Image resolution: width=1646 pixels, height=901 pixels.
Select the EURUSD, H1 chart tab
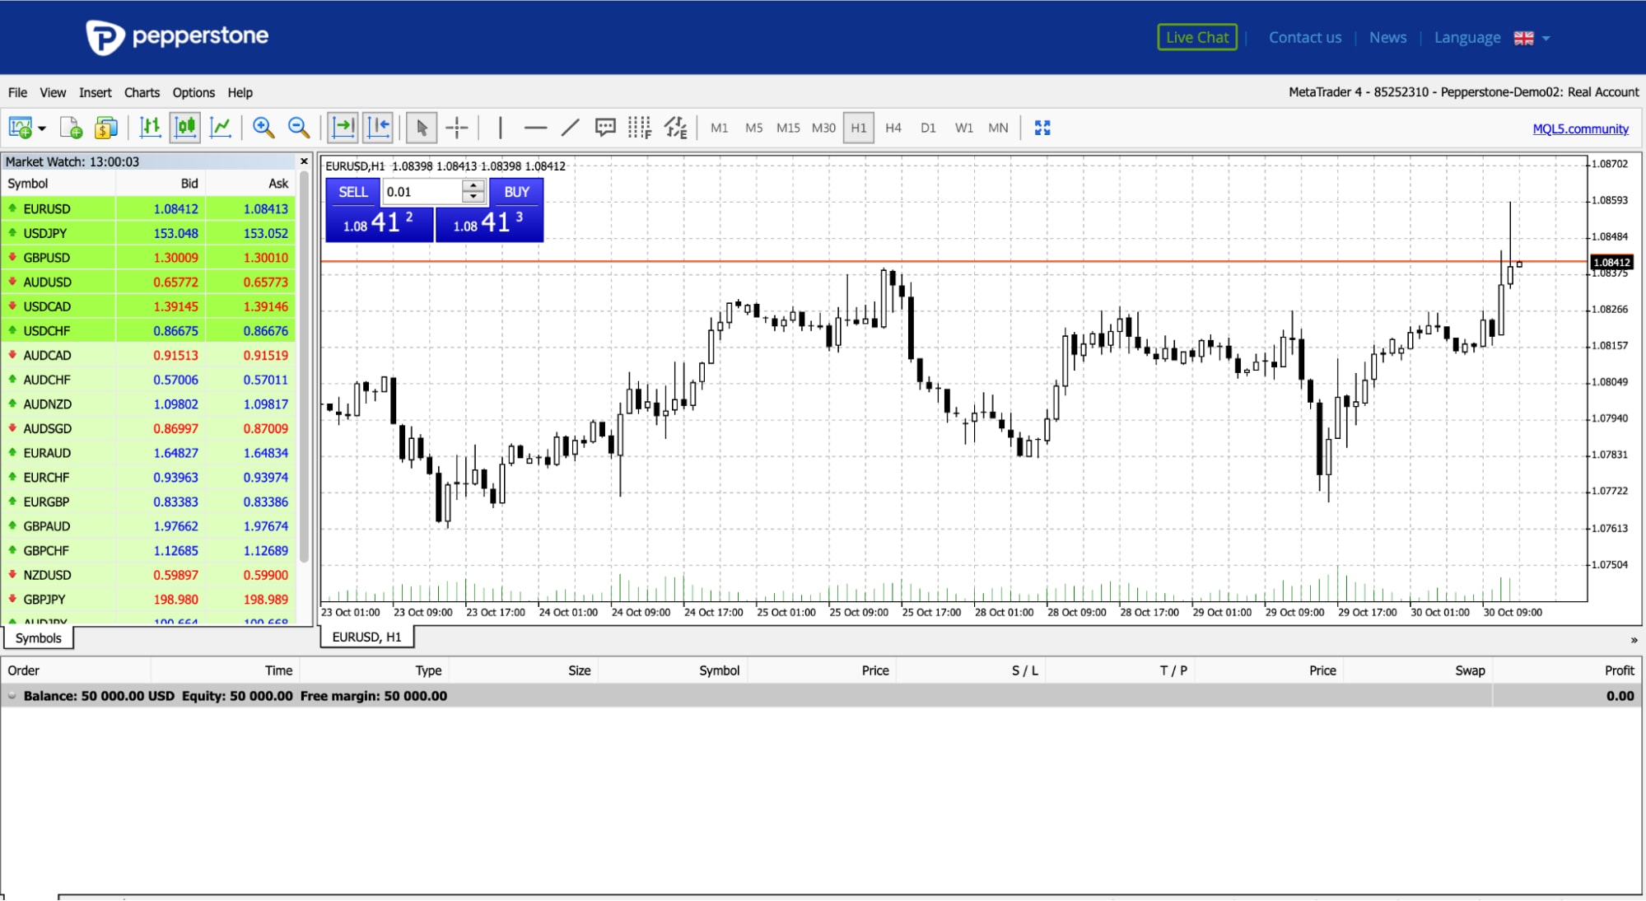point(367,637)
